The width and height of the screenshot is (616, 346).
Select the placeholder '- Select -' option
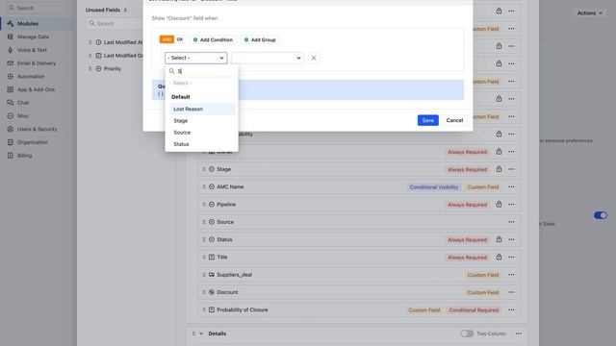click(181, 84)
